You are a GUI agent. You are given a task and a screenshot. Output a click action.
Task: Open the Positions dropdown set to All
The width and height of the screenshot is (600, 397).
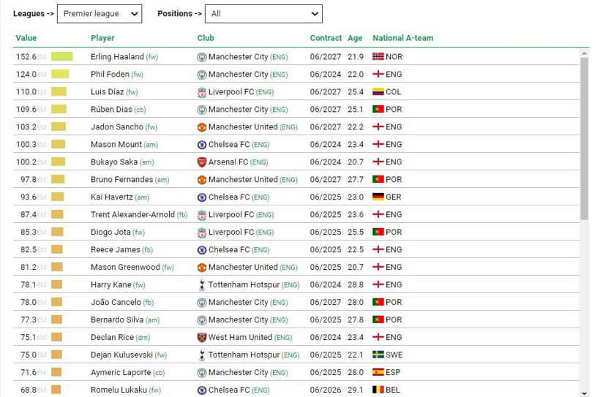pos(263,14)
